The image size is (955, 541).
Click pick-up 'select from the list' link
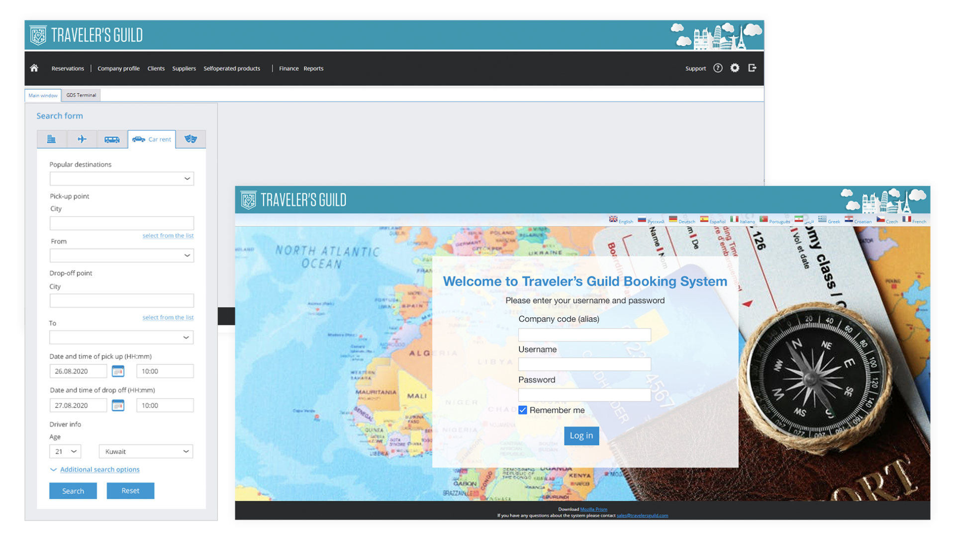[168, 236]
